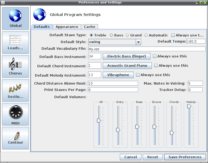Switch to the Appearance tab
This screenshot has height=163, width=208.
(x=67, y=27)
